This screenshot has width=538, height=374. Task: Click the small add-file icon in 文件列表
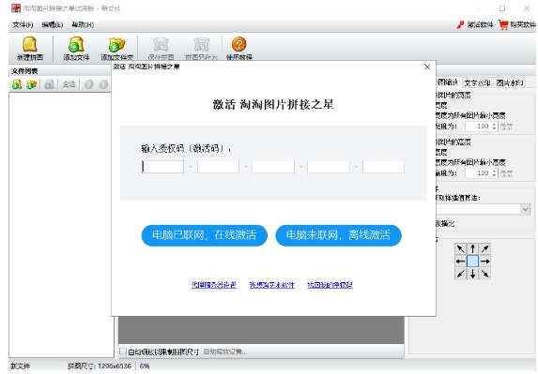17,84
